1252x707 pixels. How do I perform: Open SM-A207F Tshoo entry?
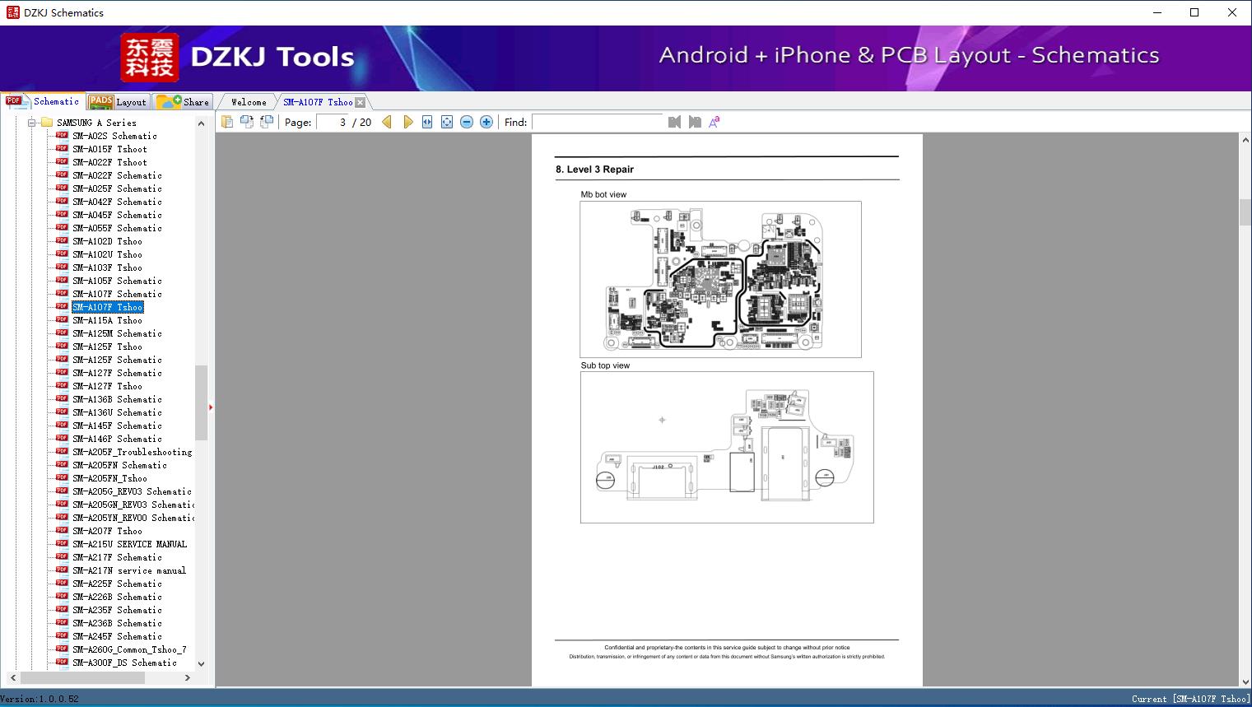[x=107, y=531]
